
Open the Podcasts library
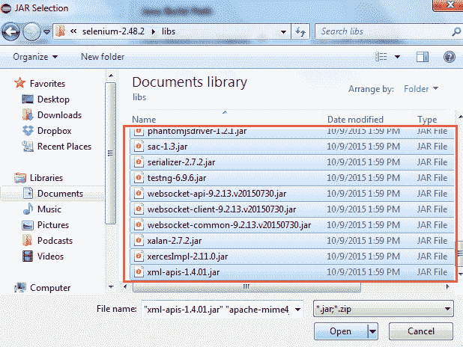pyautogui.click(x=55, y=241)
